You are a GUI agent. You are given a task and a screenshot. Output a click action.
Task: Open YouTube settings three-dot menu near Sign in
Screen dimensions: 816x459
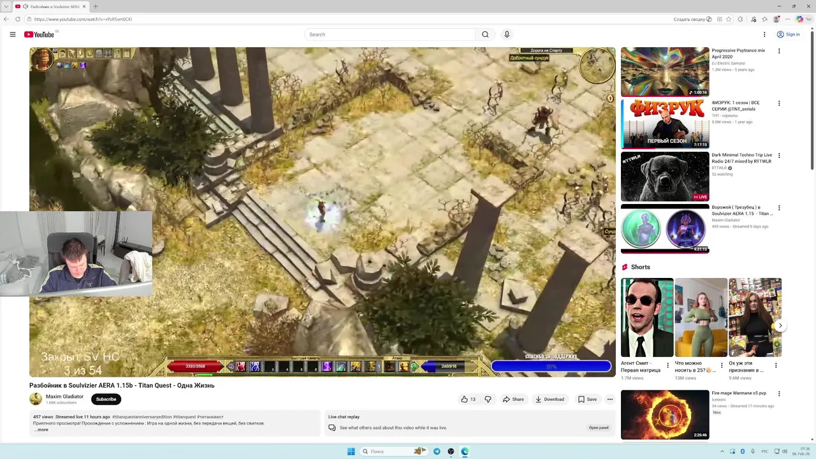point(764,34)
